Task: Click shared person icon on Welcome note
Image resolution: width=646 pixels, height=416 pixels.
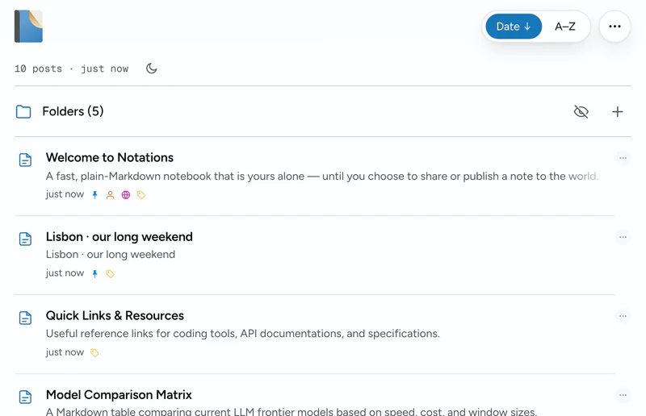Action: pos(110,194)
